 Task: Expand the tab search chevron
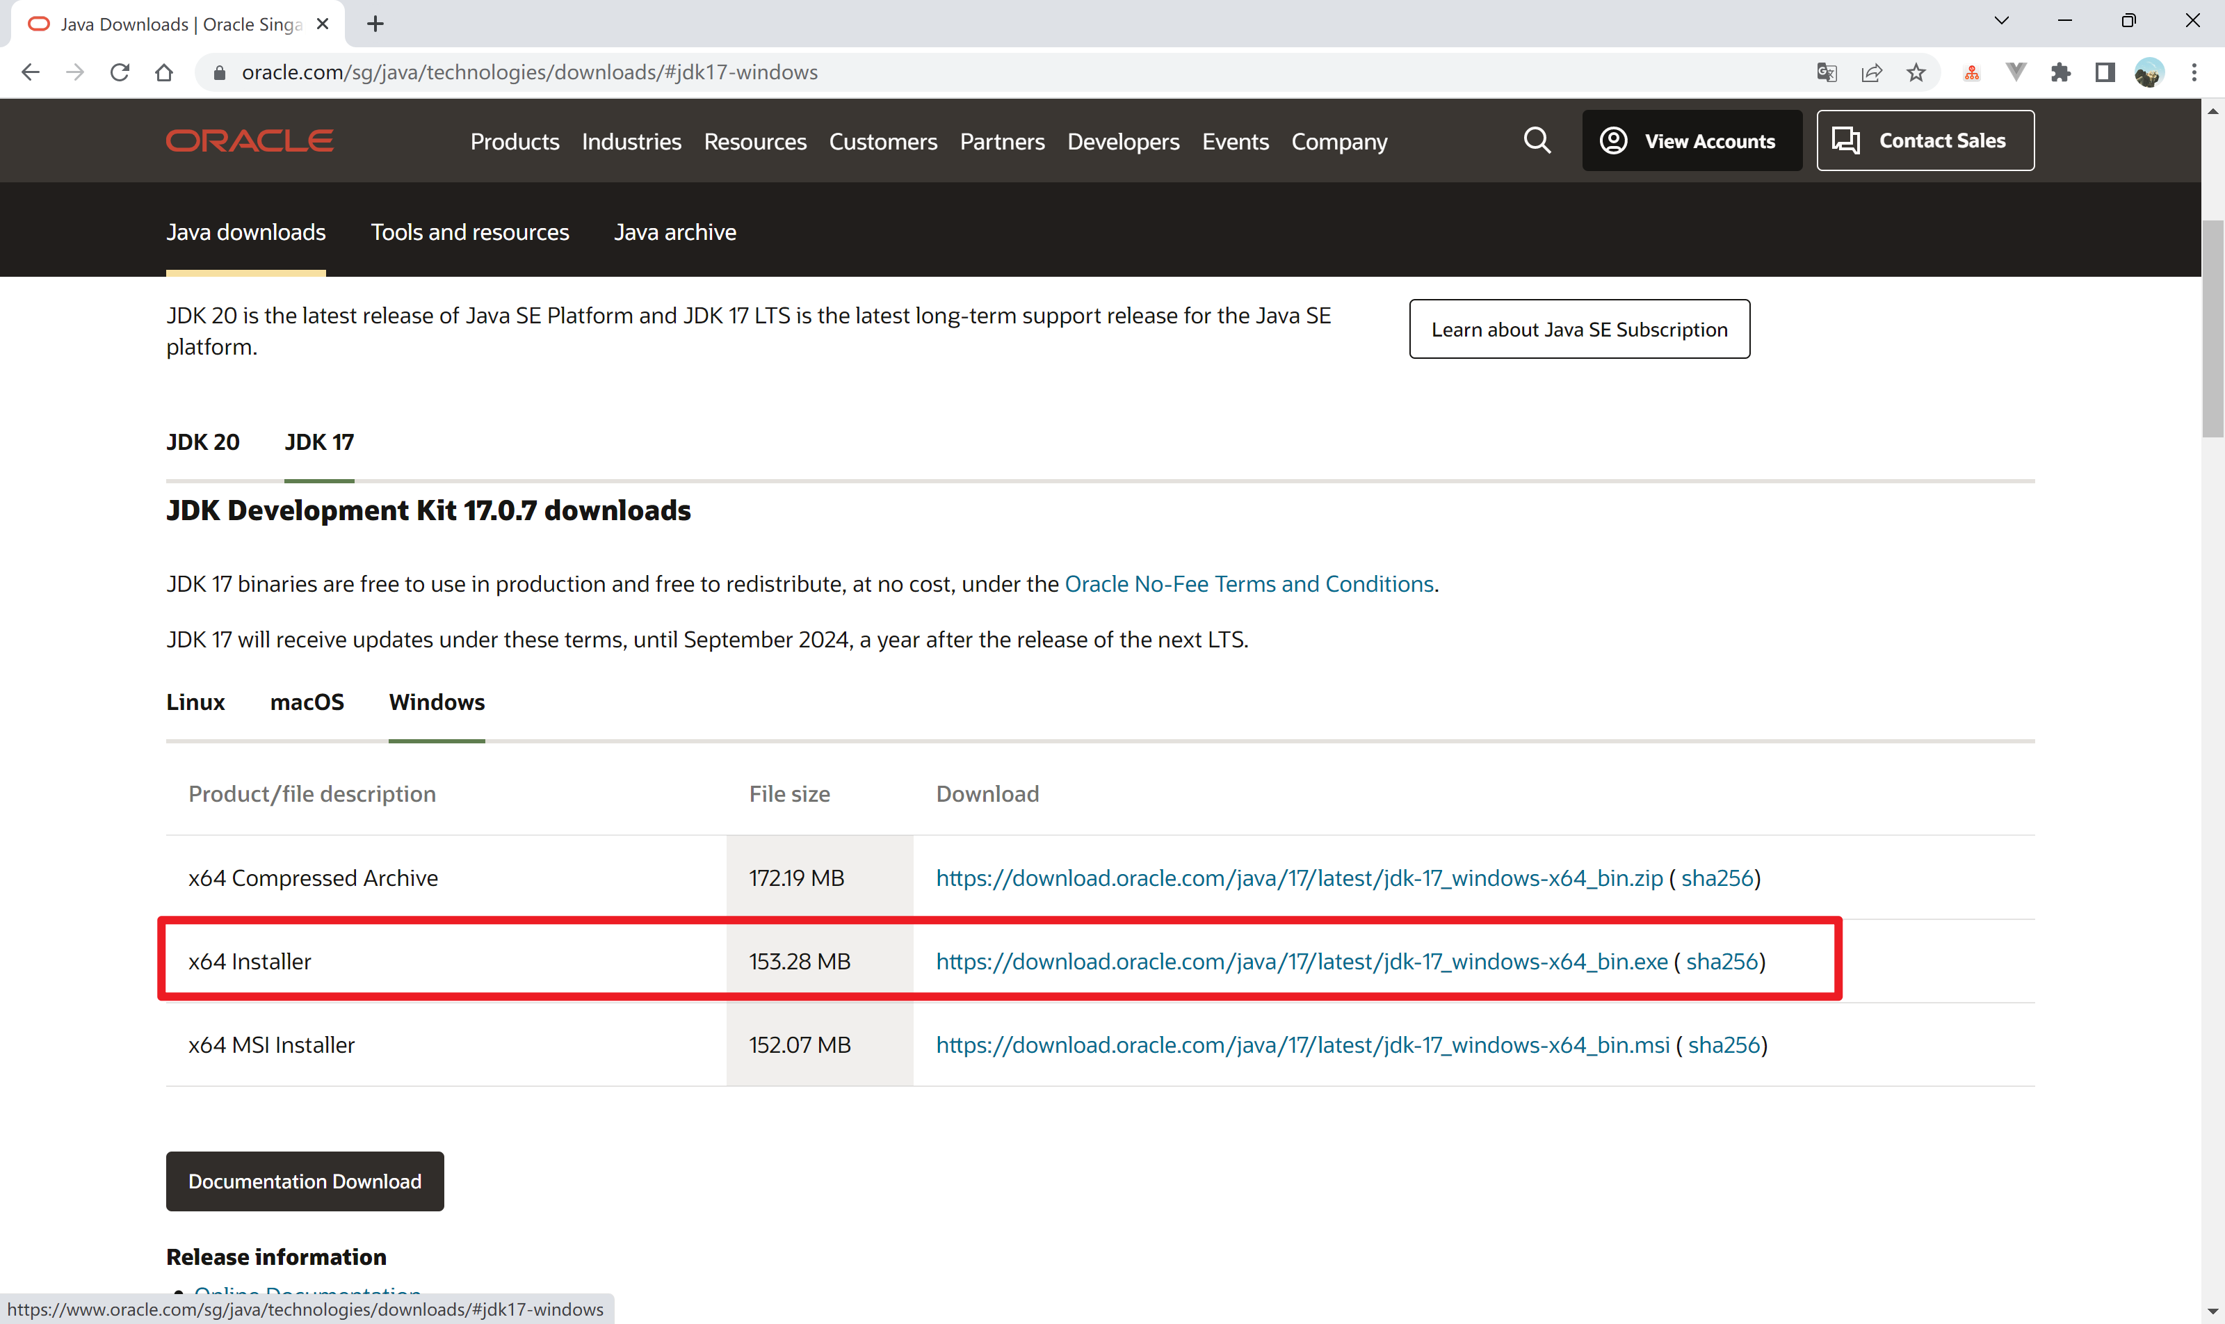2001,21
